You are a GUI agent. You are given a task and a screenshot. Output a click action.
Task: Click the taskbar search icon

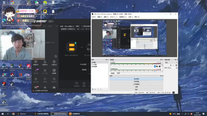tap(8, 114)
